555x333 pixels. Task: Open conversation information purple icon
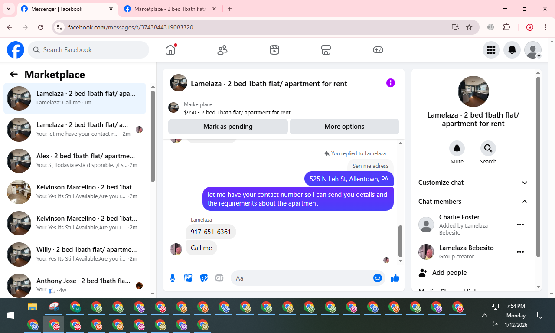[391, 83]
